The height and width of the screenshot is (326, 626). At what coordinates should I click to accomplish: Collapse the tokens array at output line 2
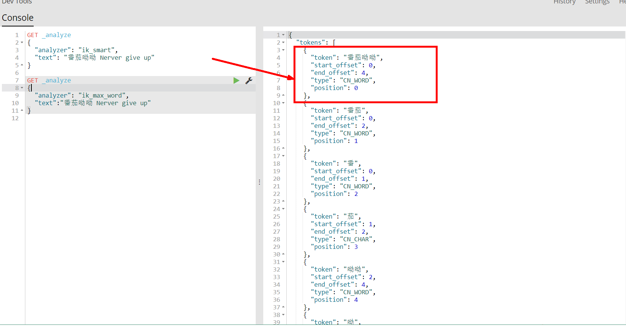(283, 43)
